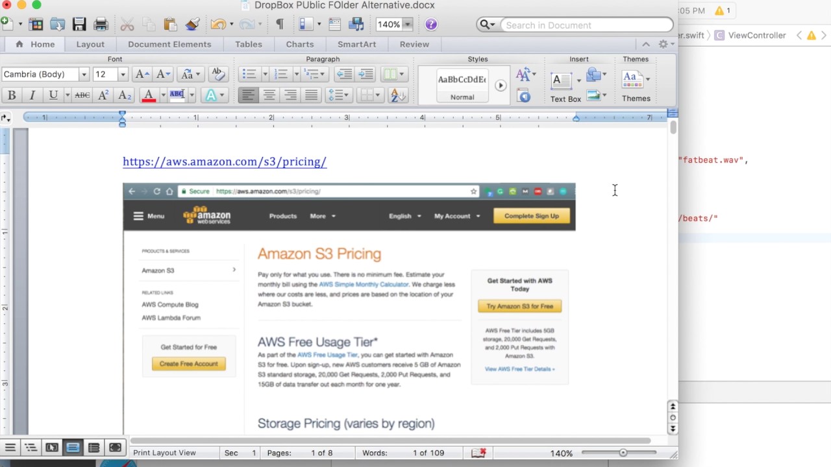The height and width of the screenshot is (467, 831).
Task: Justify the paragraph text
Action: coord(312,95)
